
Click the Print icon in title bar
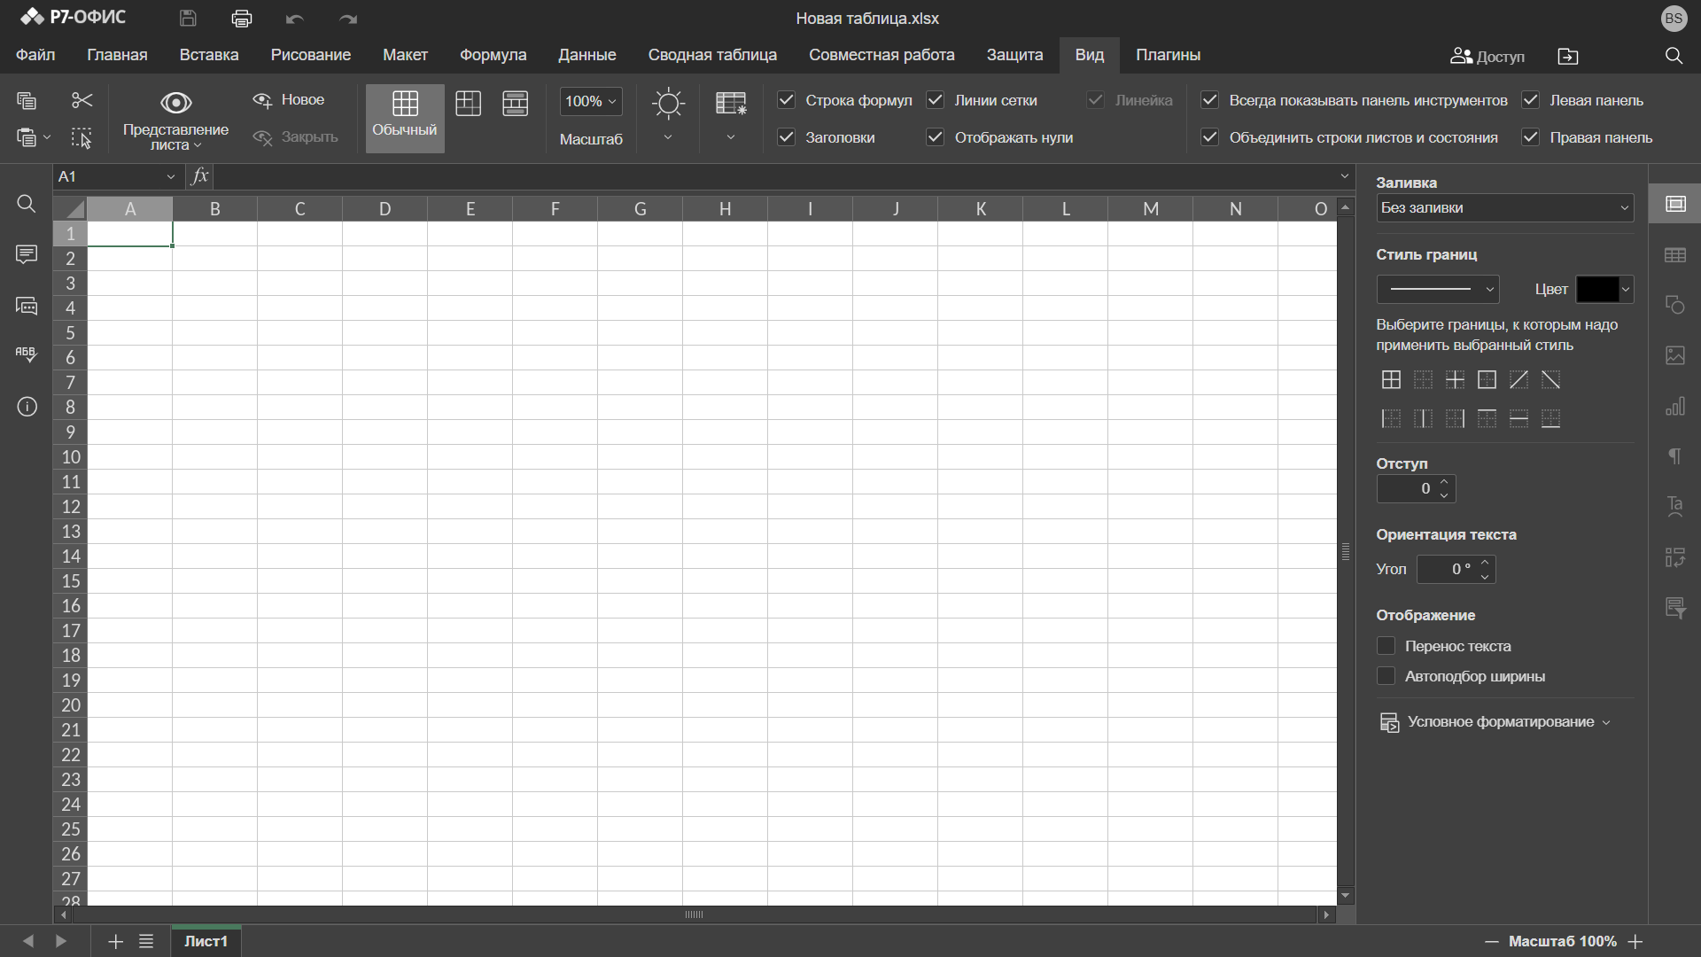(241, 18)
